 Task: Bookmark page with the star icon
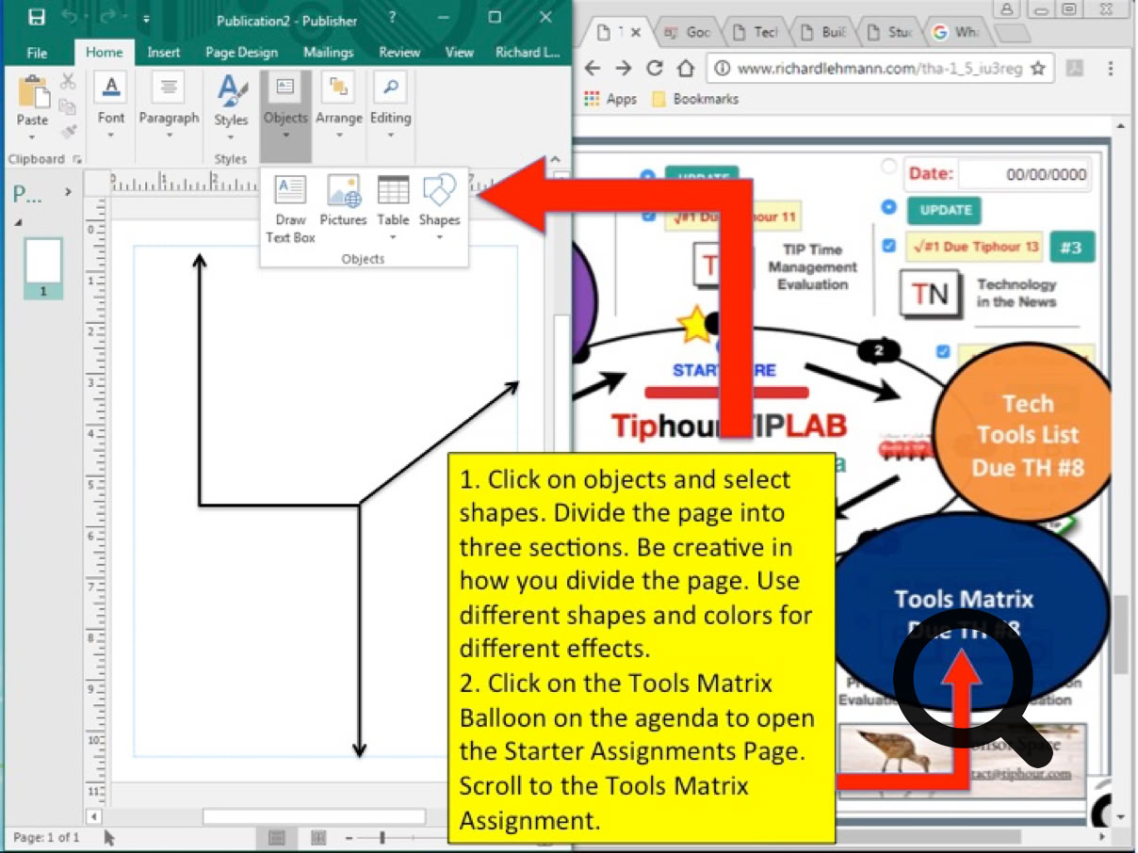point(1038,69)
